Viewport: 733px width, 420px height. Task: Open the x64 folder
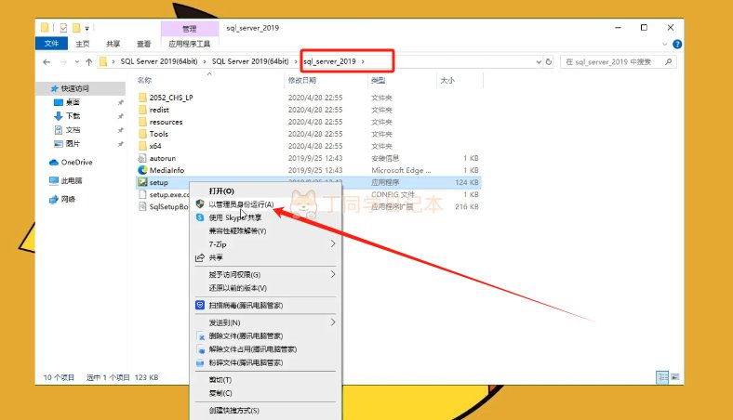pos(155,146)
